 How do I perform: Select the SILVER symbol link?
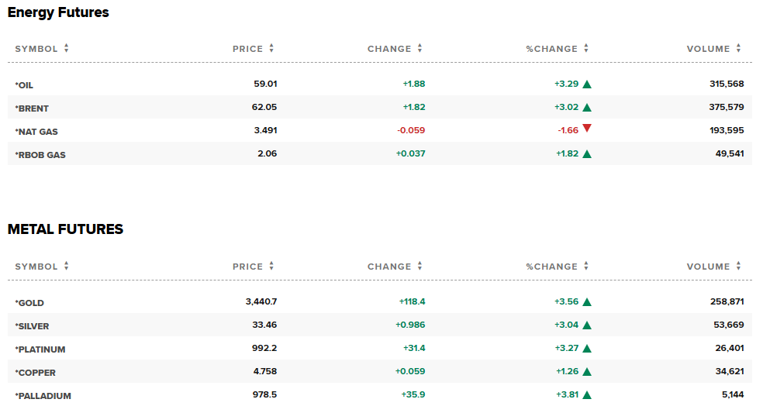(x=32, y=326)
